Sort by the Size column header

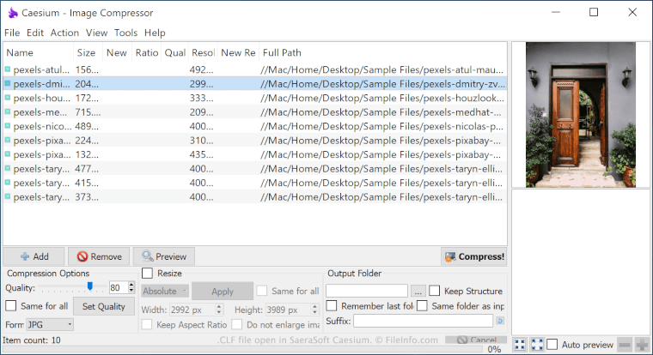(x=88, y=52)
